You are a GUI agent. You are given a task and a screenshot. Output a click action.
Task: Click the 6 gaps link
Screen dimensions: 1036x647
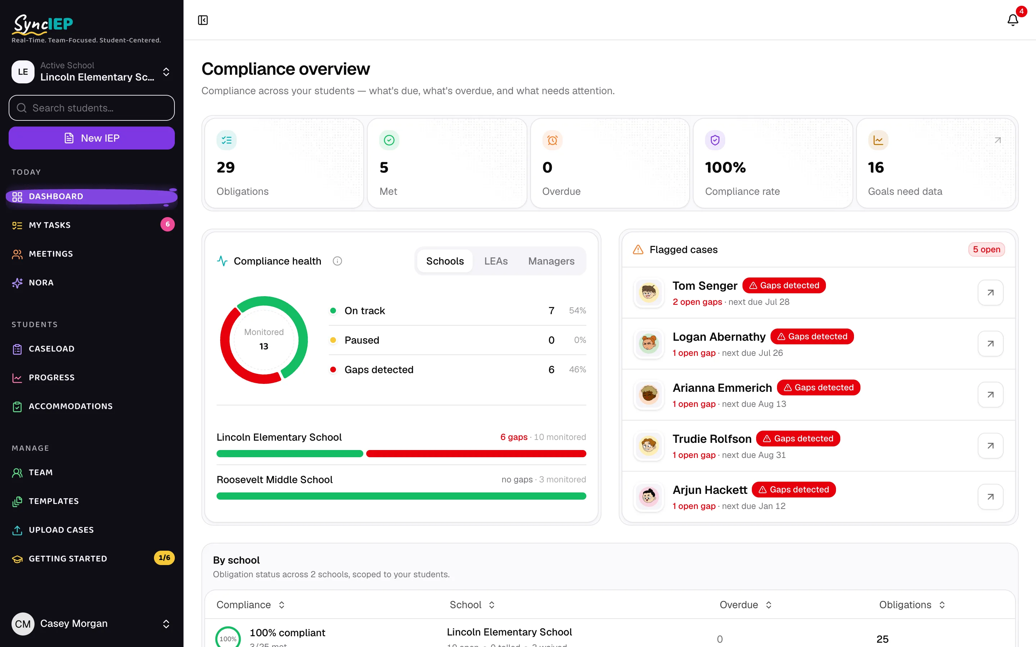(x=514, y=437)
